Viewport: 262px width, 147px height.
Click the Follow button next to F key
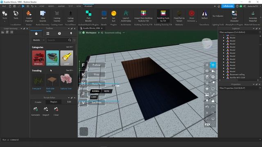click(97, 65)
